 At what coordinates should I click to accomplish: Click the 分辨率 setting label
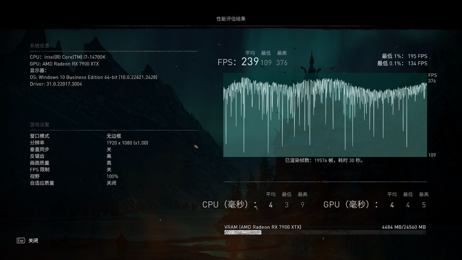37,143
